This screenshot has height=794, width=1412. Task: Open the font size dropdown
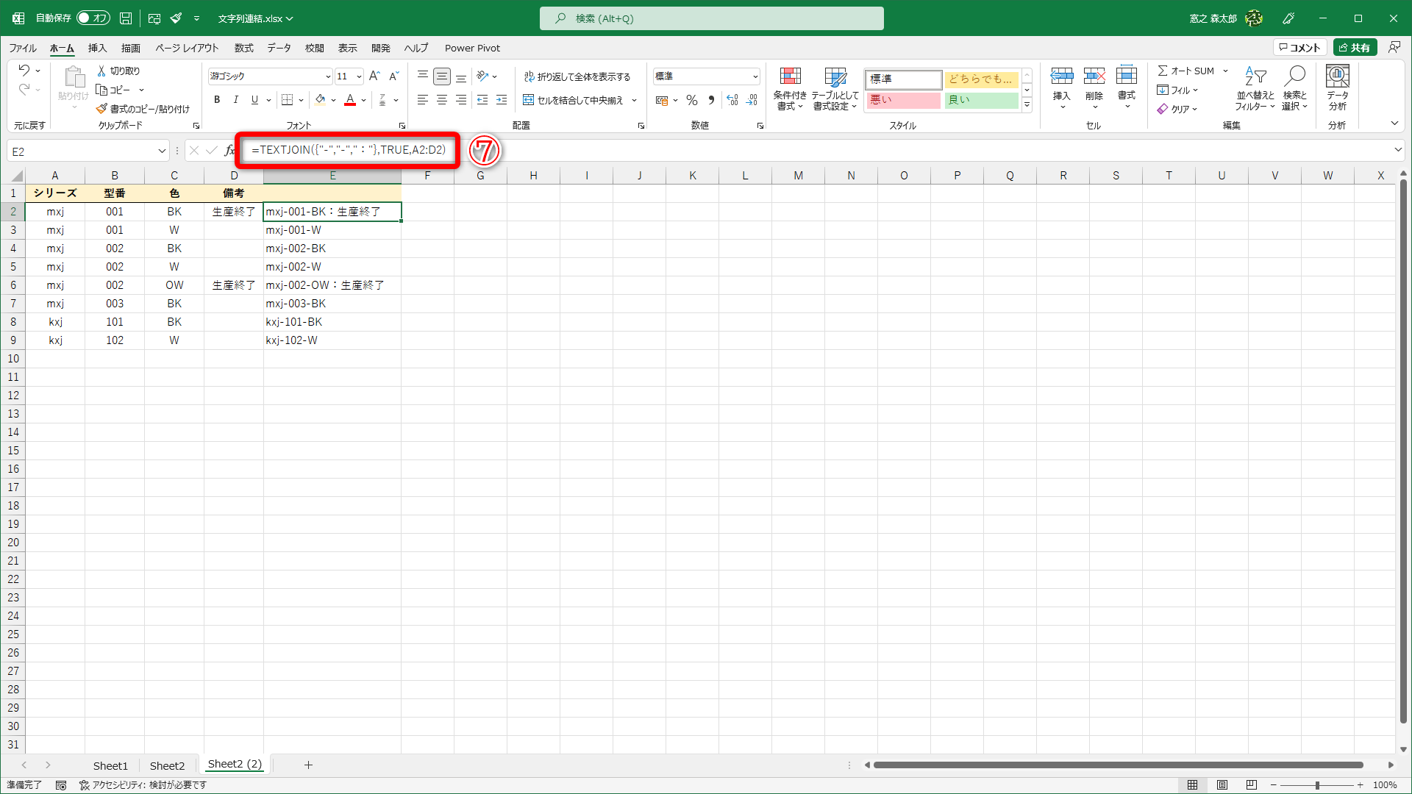(358, 76)
